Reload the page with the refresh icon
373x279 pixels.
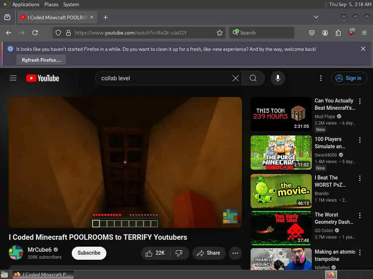tap(35, 33)
